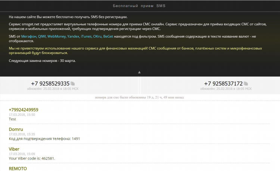Viewport: 280px width, 171px height.
Task: Click the message text 'Test'
Action: point(12,119)
